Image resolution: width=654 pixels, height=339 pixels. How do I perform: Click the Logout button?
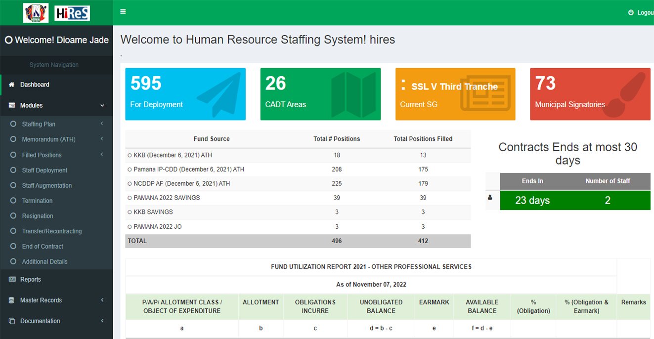click(640, 12)
